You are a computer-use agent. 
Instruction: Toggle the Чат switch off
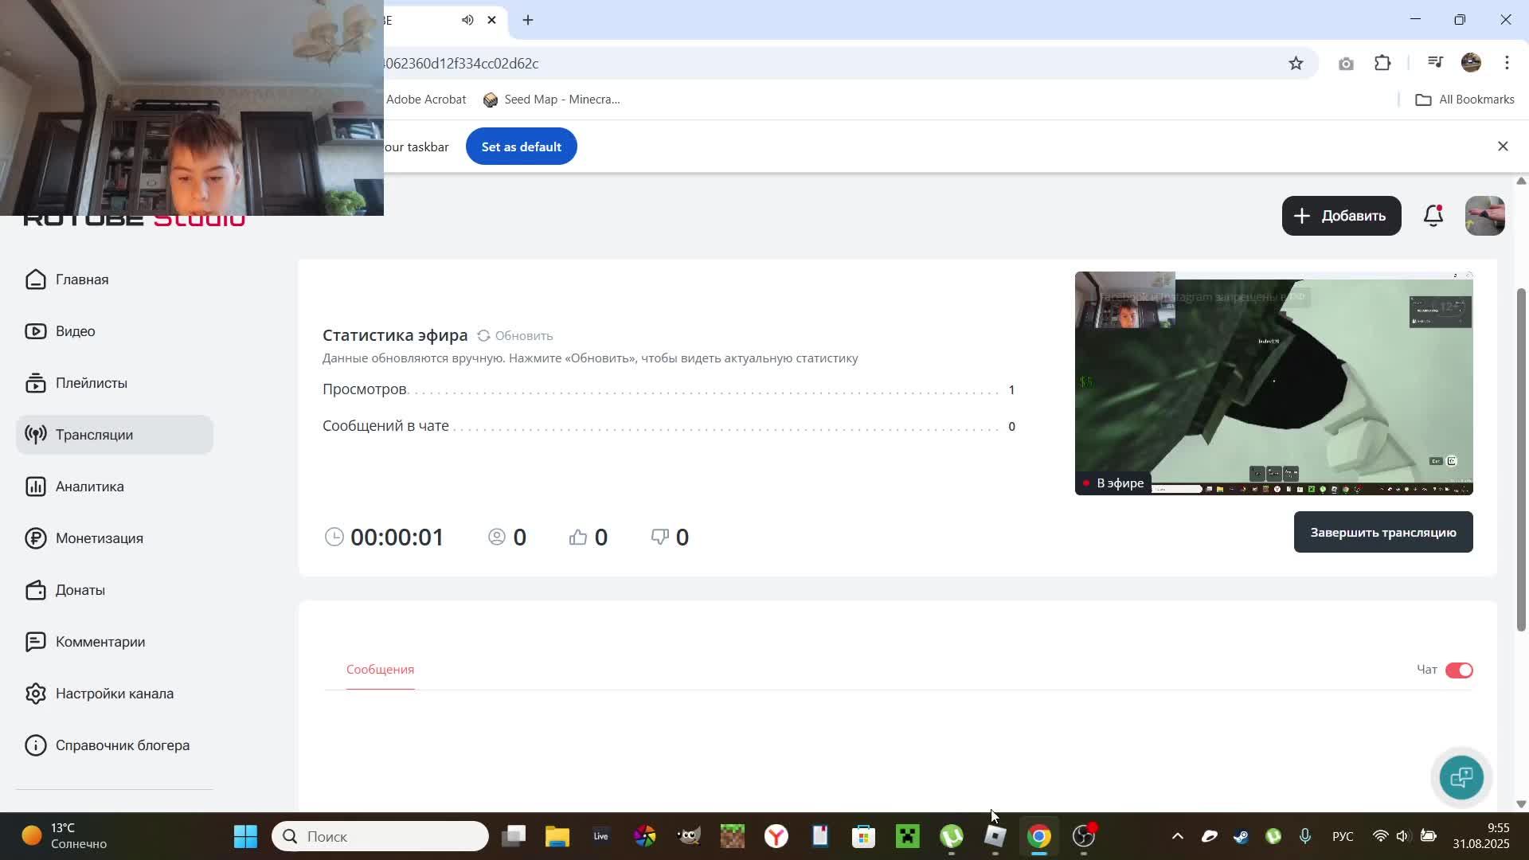click(x=1459, y=670)
